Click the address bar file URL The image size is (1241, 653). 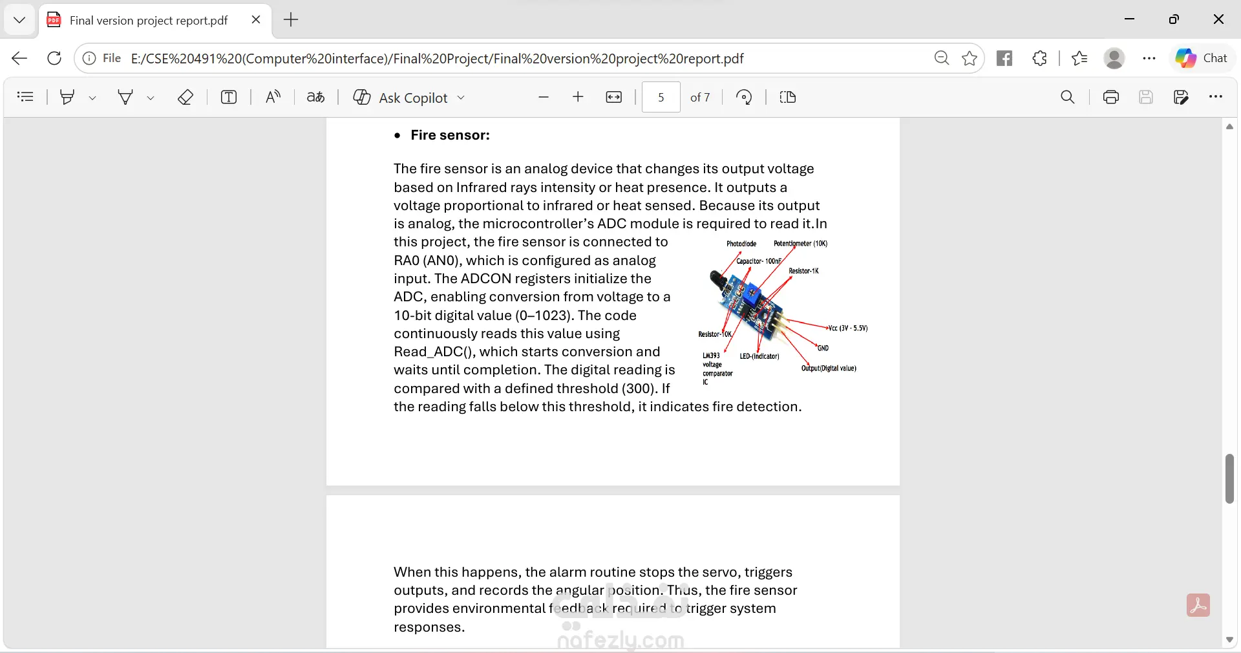pos(437,59)
